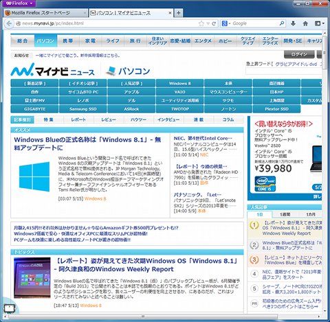Open a new tab with plus button

(178, 13)
